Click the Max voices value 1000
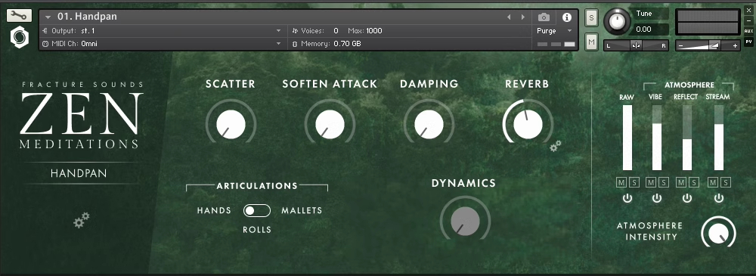This screenshot has height=276, width=756. tap(373, 31)
